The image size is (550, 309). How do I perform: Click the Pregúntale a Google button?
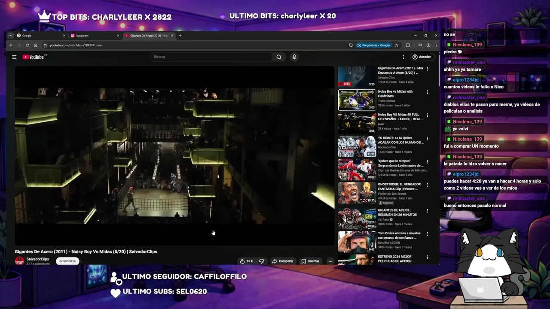click(x=374, y=45)
